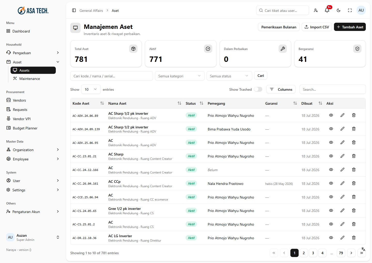Delete asset AC-CC.23.01.21 with trash icon

pyautogui.click(x=354, y=156)
